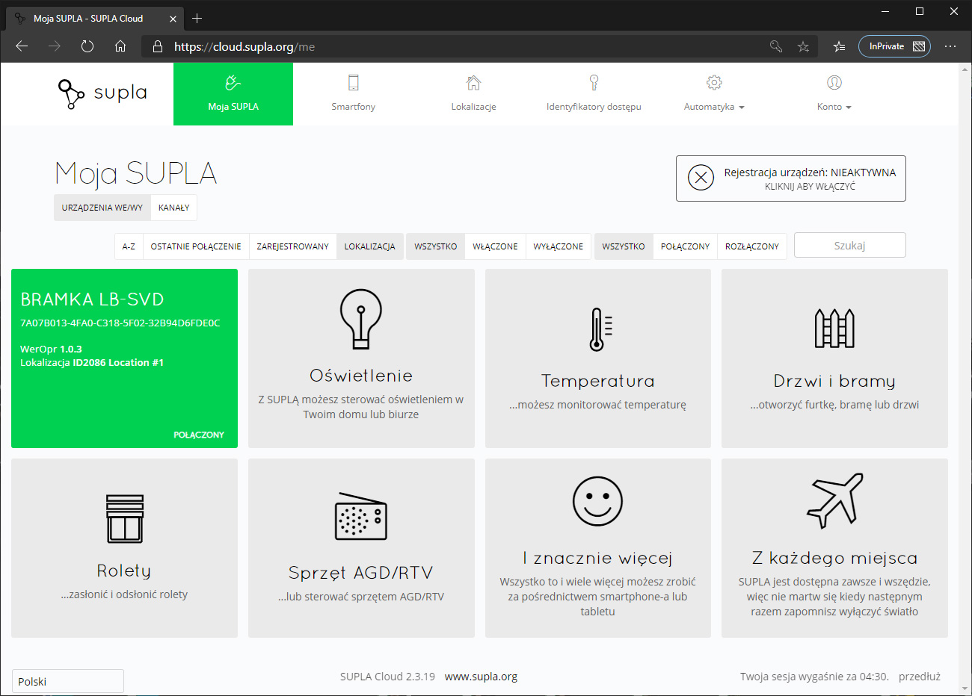Image resolution: width=972 pixels, height=696 pixels.
Task: Click the supla logo icon
Action: (x=71, y=94)
